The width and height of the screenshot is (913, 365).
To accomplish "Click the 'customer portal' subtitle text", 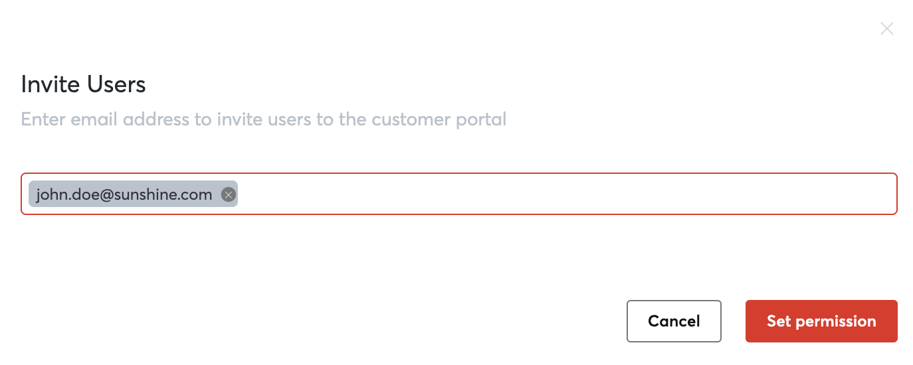I will [x=439, y=119].
